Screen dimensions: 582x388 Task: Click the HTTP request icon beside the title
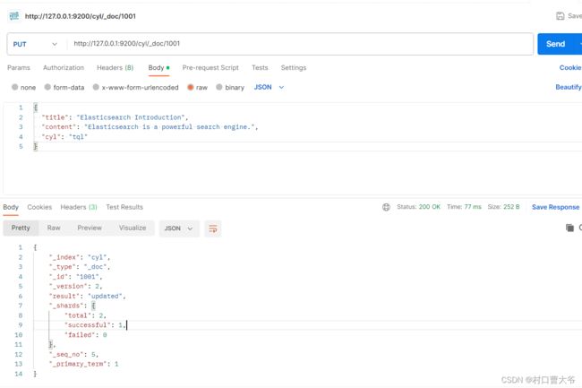point(14,16)
